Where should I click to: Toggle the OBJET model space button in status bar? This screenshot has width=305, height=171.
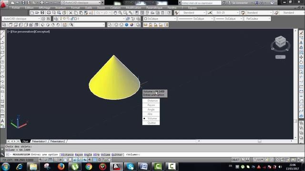235,160
